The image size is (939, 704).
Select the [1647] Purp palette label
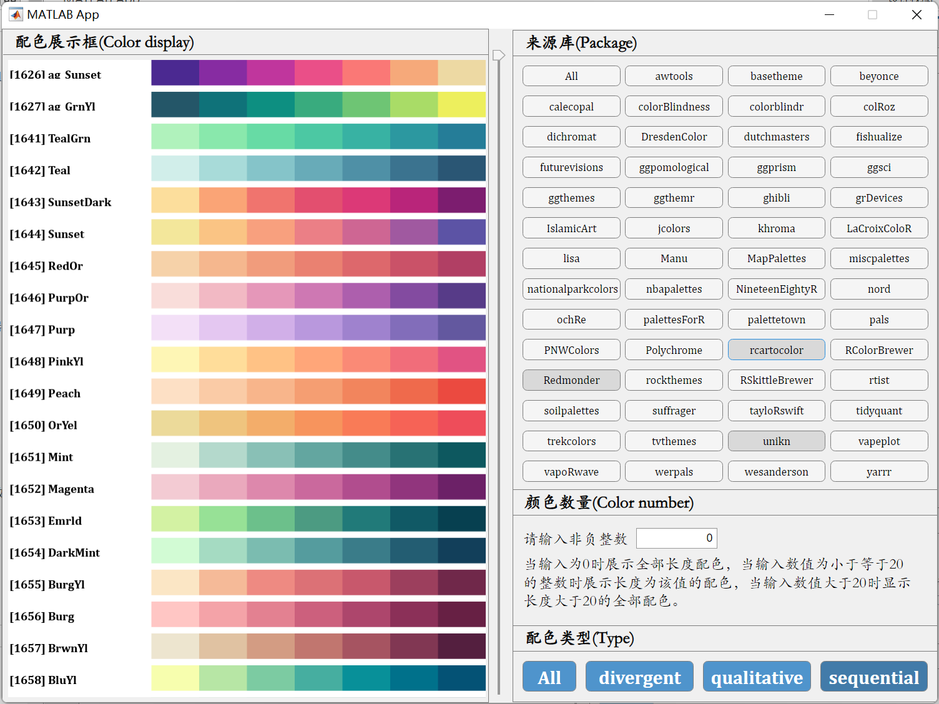[42, 330]
